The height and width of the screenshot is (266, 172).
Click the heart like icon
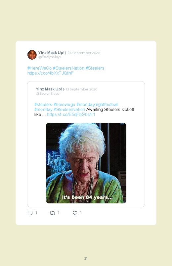coord(75,213)
